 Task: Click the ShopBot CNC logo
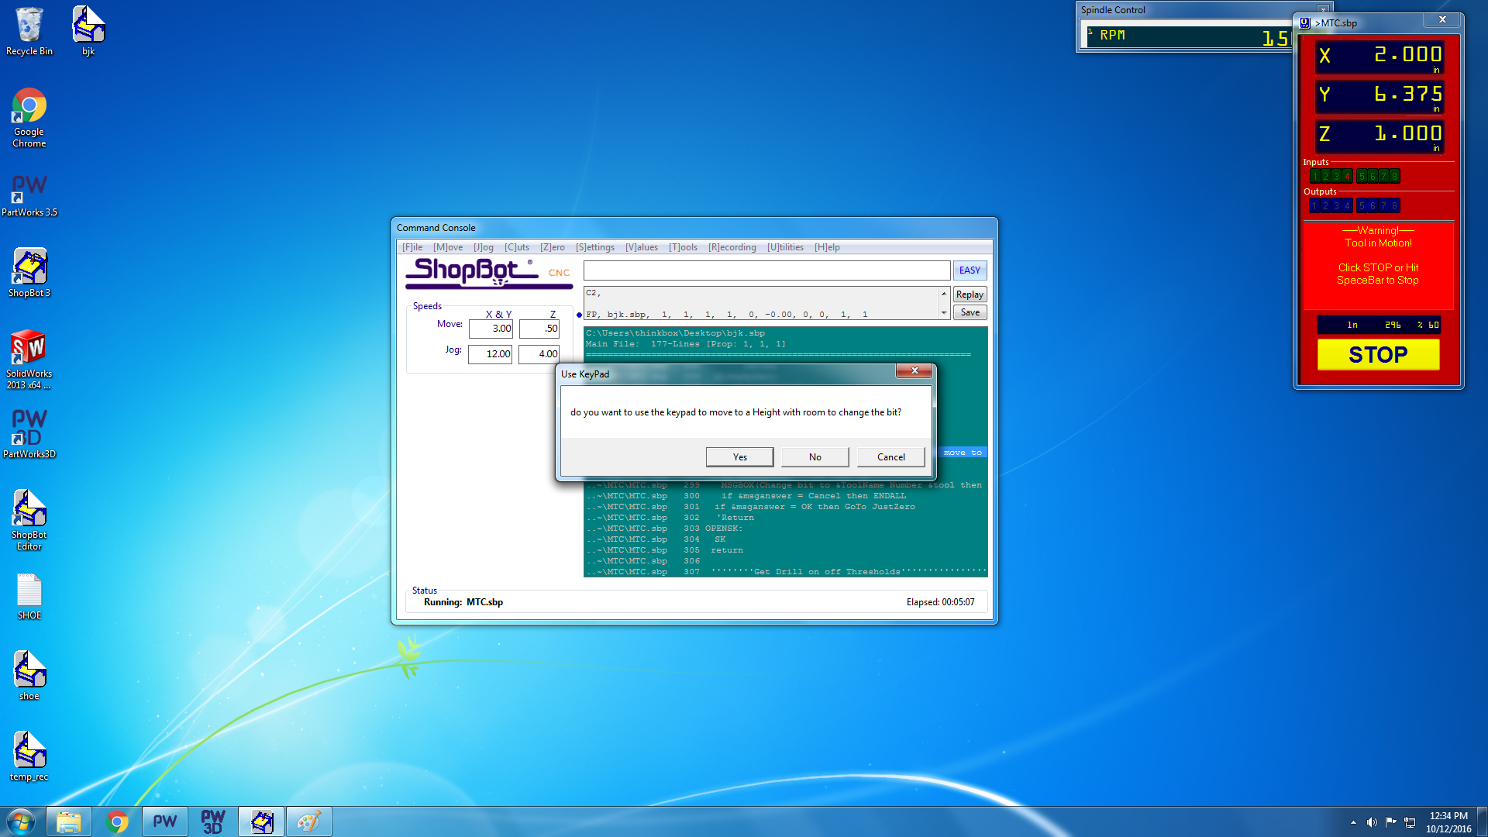point(488,273)
